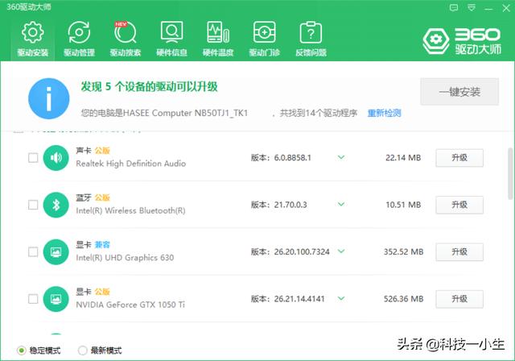This screenshot has width=515, height=361.
Task: Click the 兼容 tag on the Intel UHD Graphics 630 row
Action: pyautogui.click(x=102, y=245)
